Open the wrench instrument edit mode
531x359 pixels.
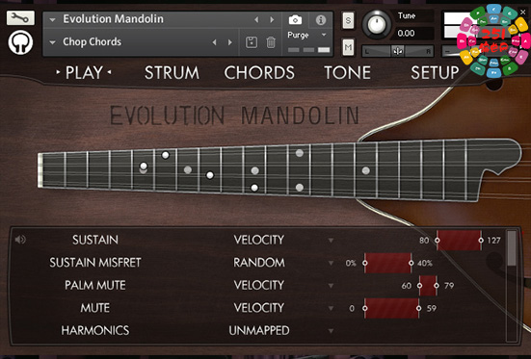pos(20,17)
